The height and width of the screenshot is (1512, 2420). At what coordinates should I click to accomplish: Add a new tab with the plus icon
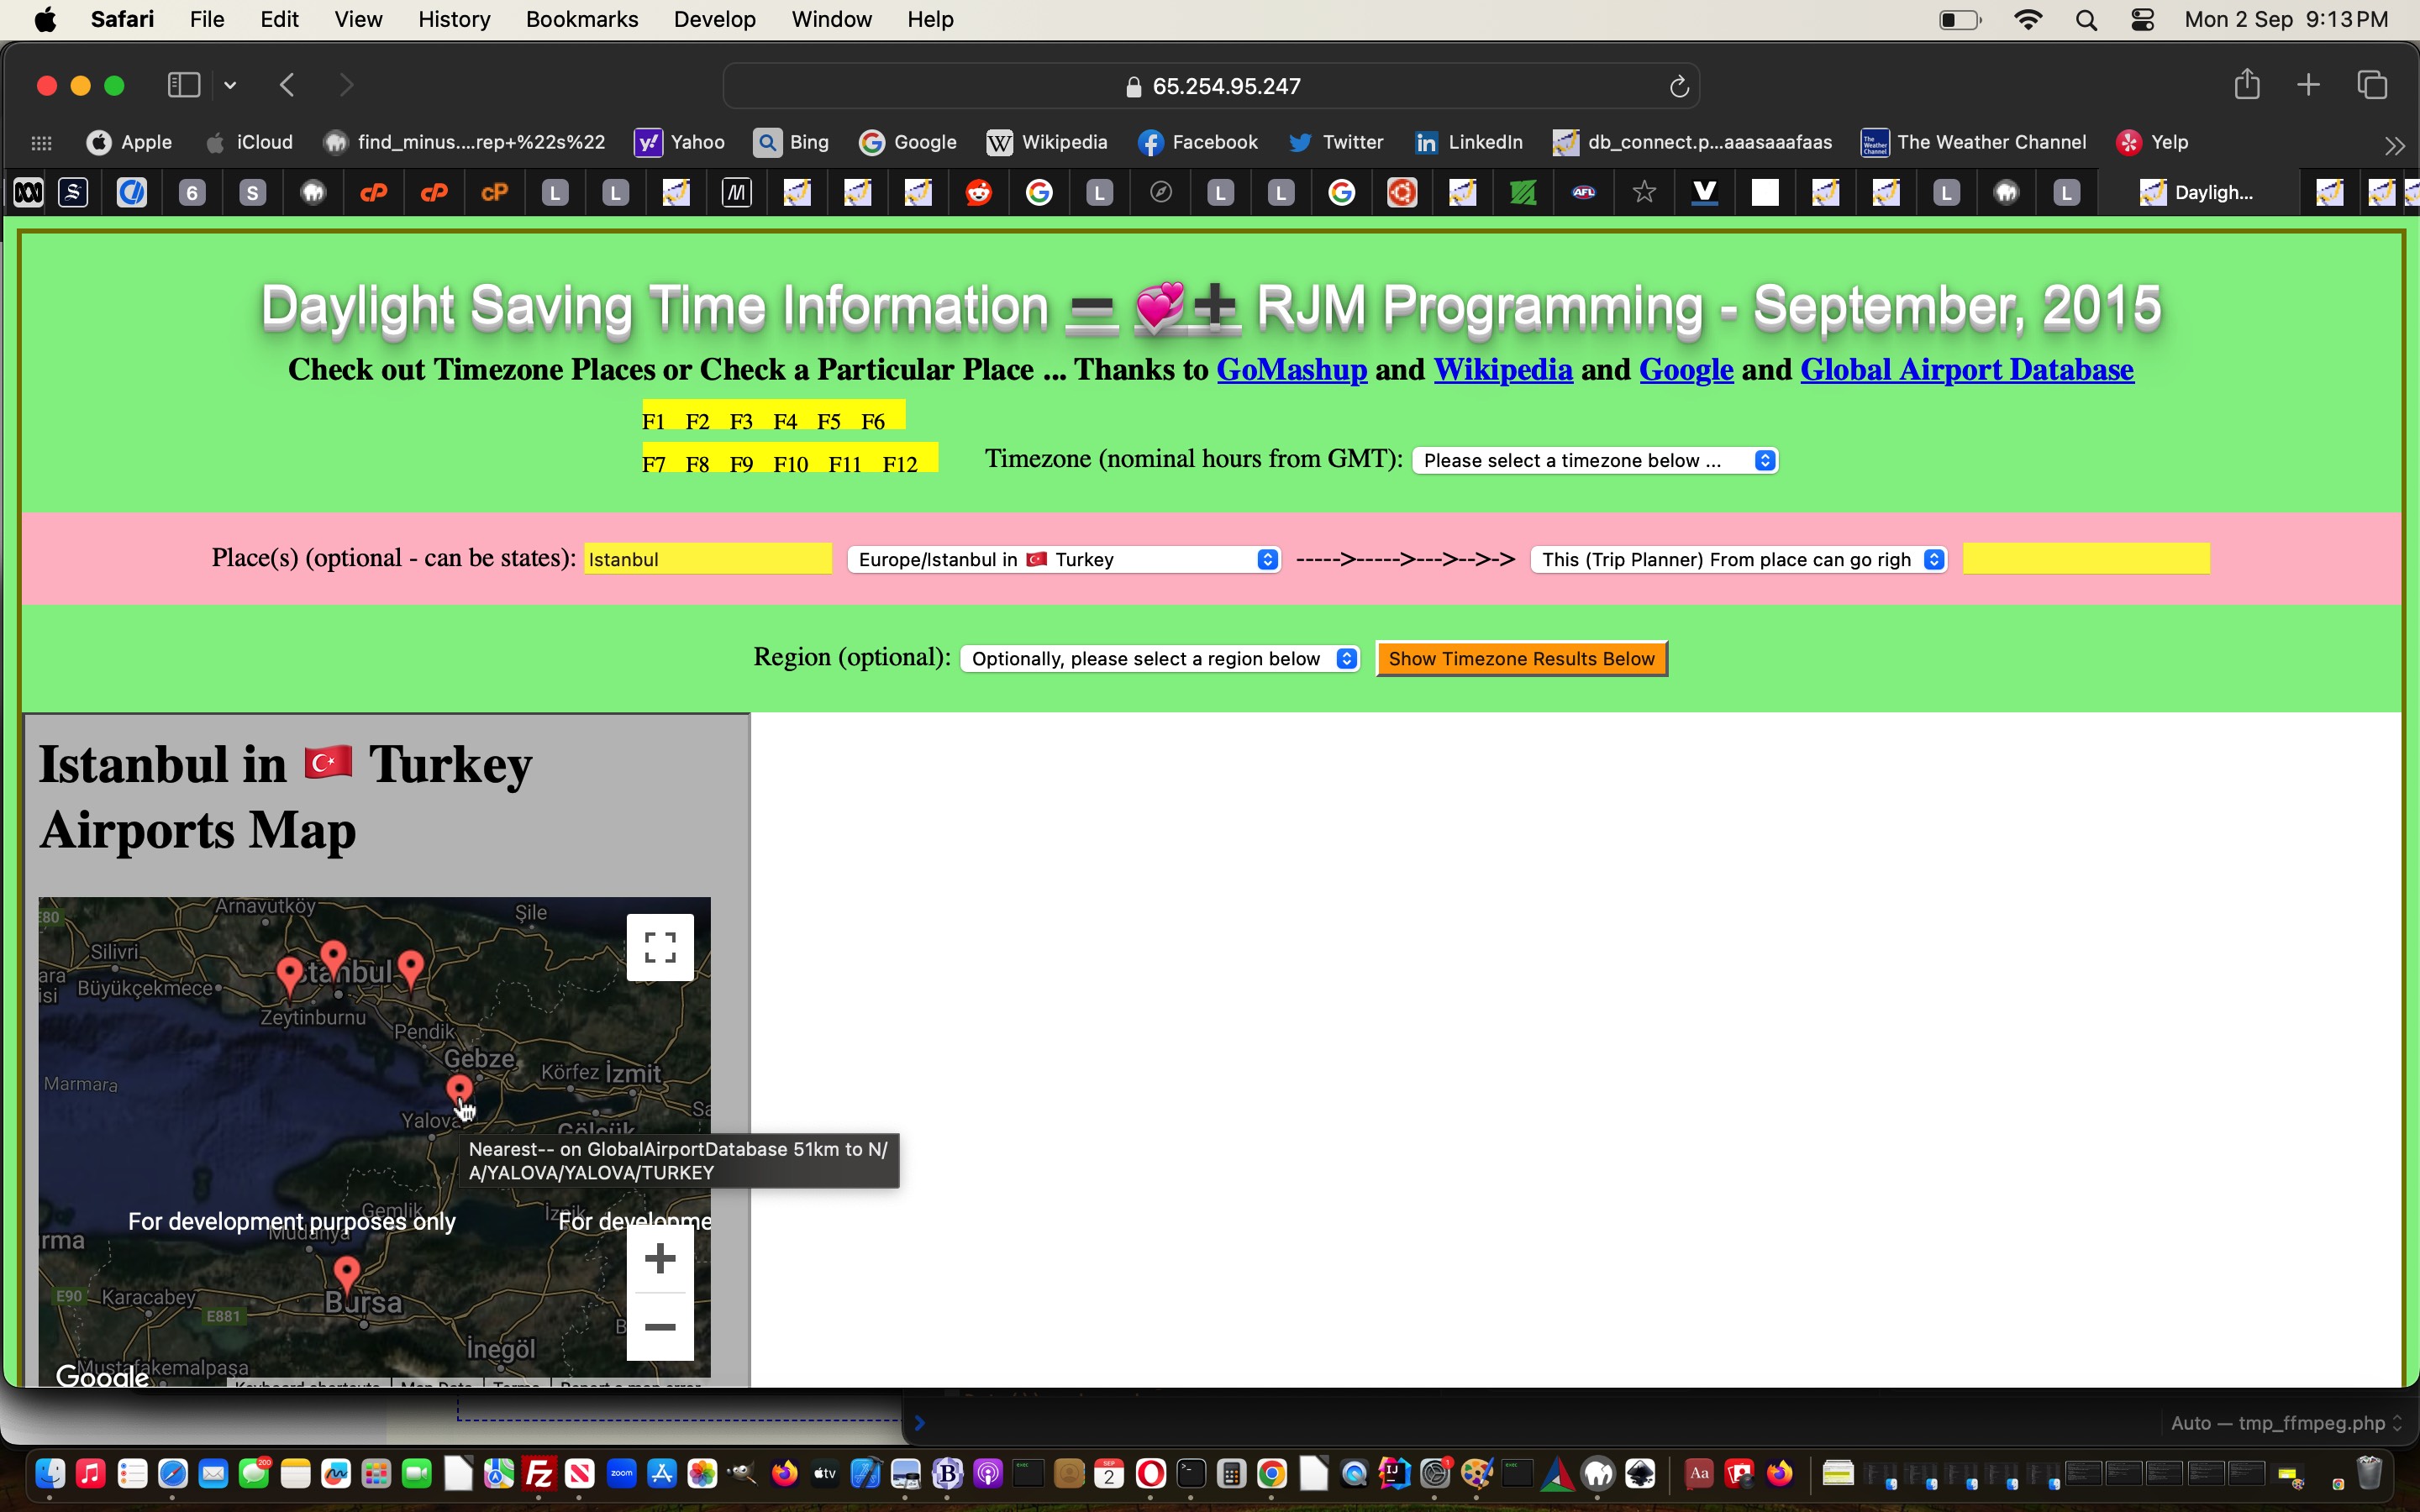2308,85
